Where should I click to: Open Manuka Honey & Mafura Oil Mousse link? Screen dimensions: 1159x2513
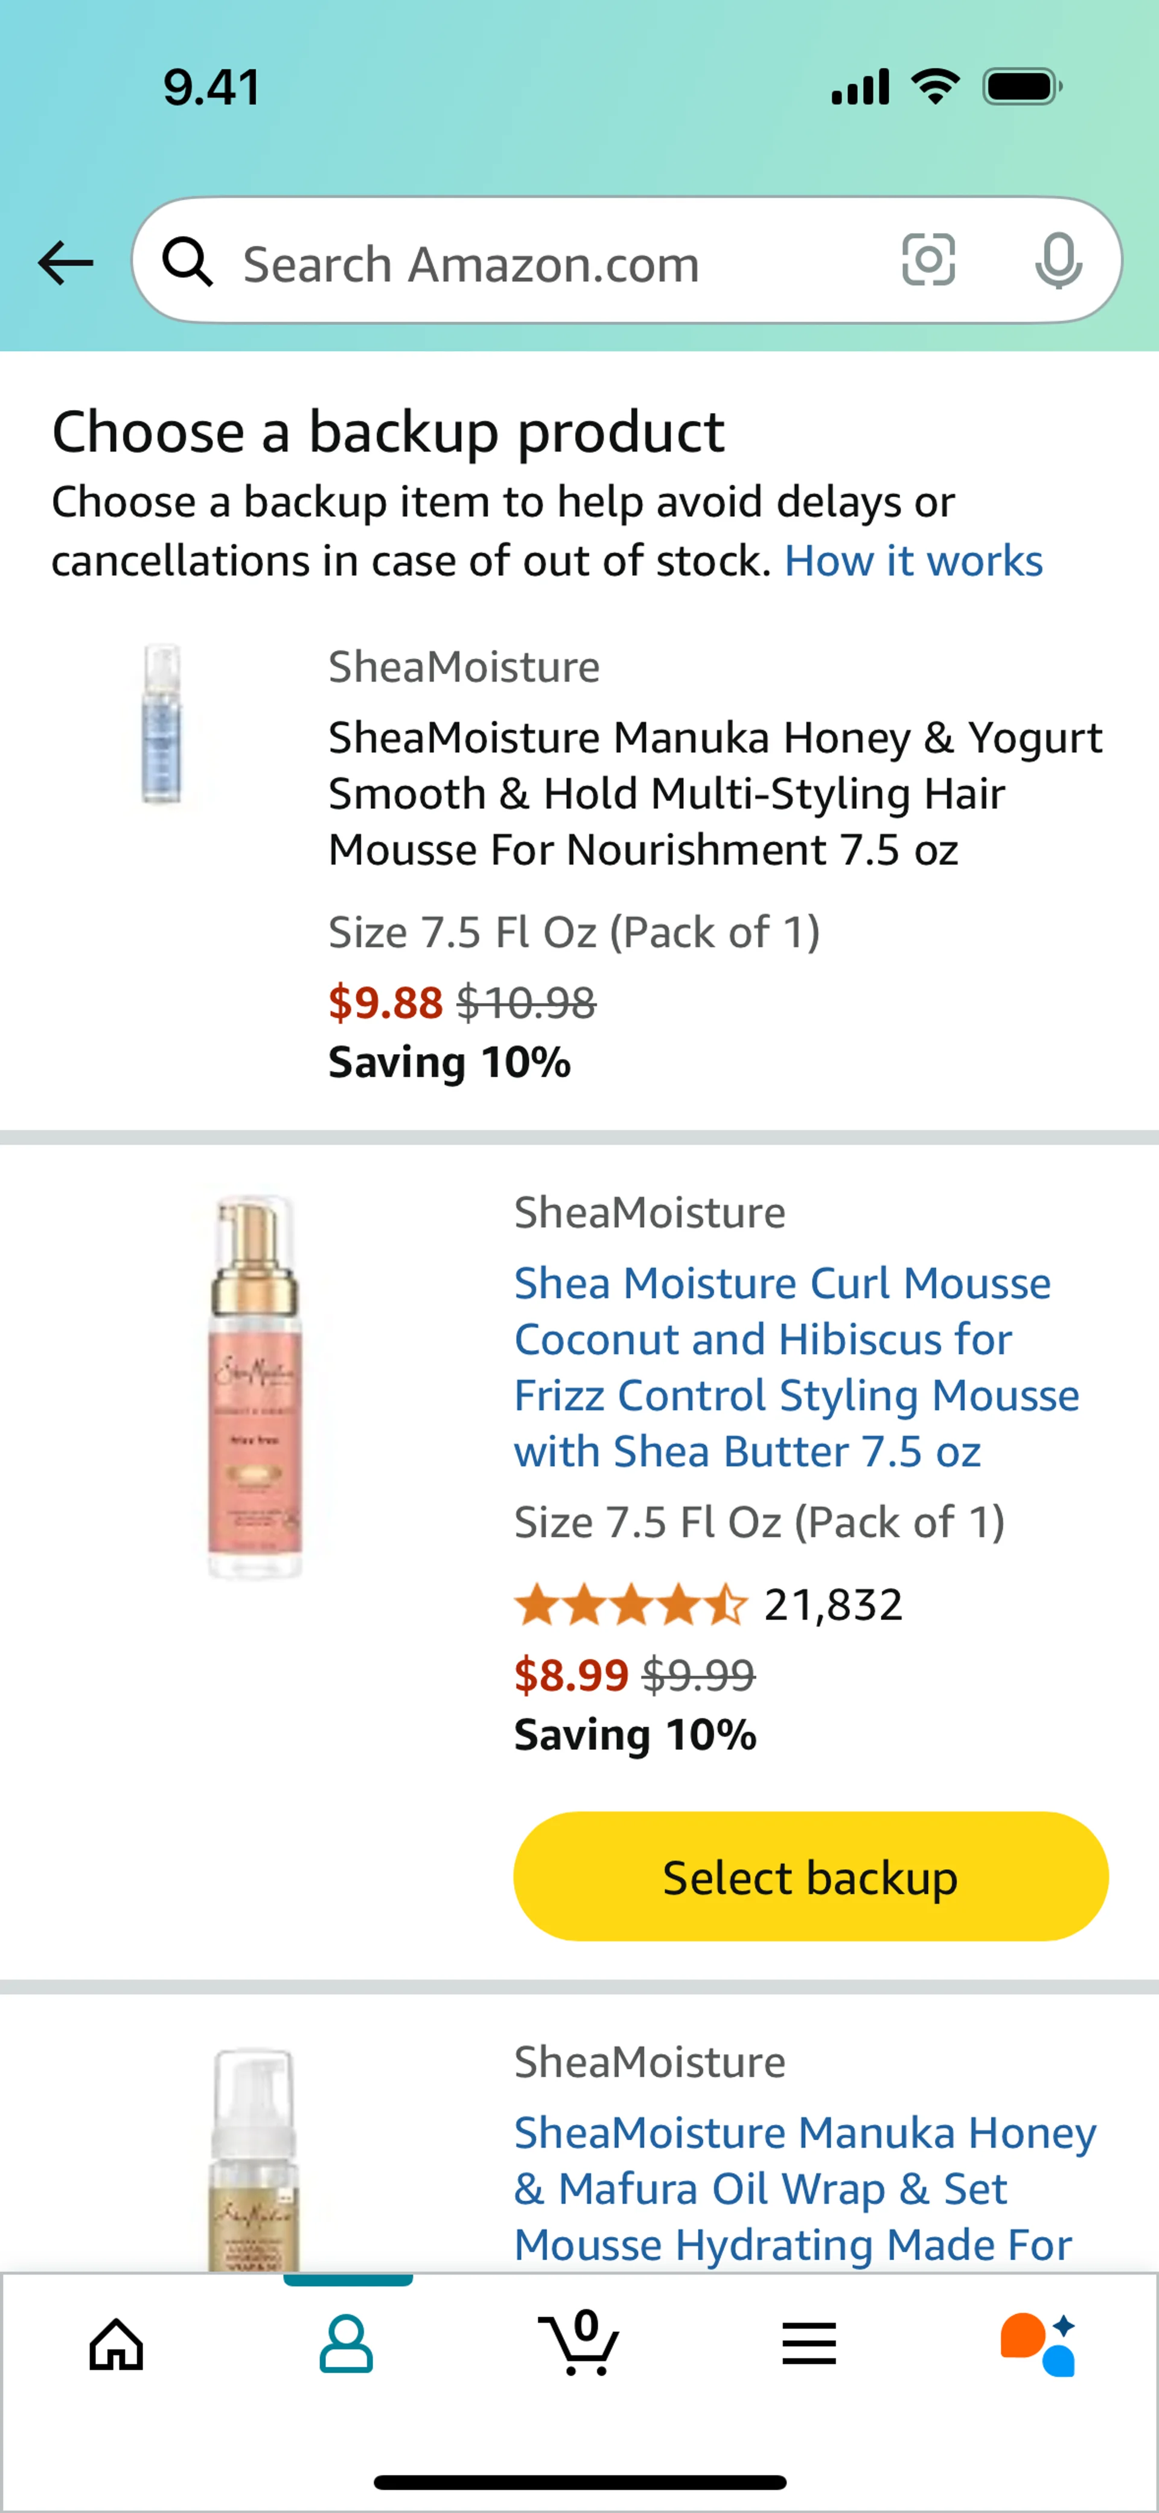click(x=805, y=2188)
